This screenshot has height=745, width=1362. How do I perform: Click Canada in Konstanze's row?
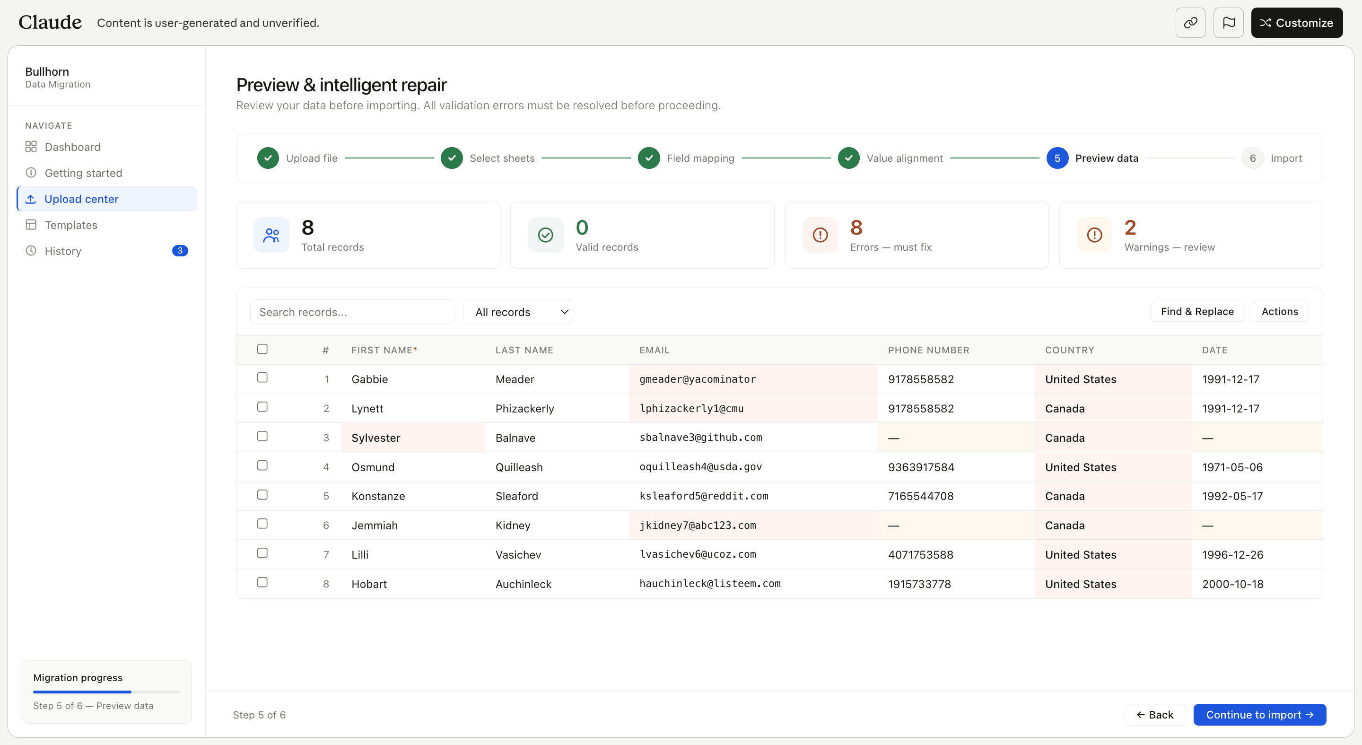pos(1065,496)
